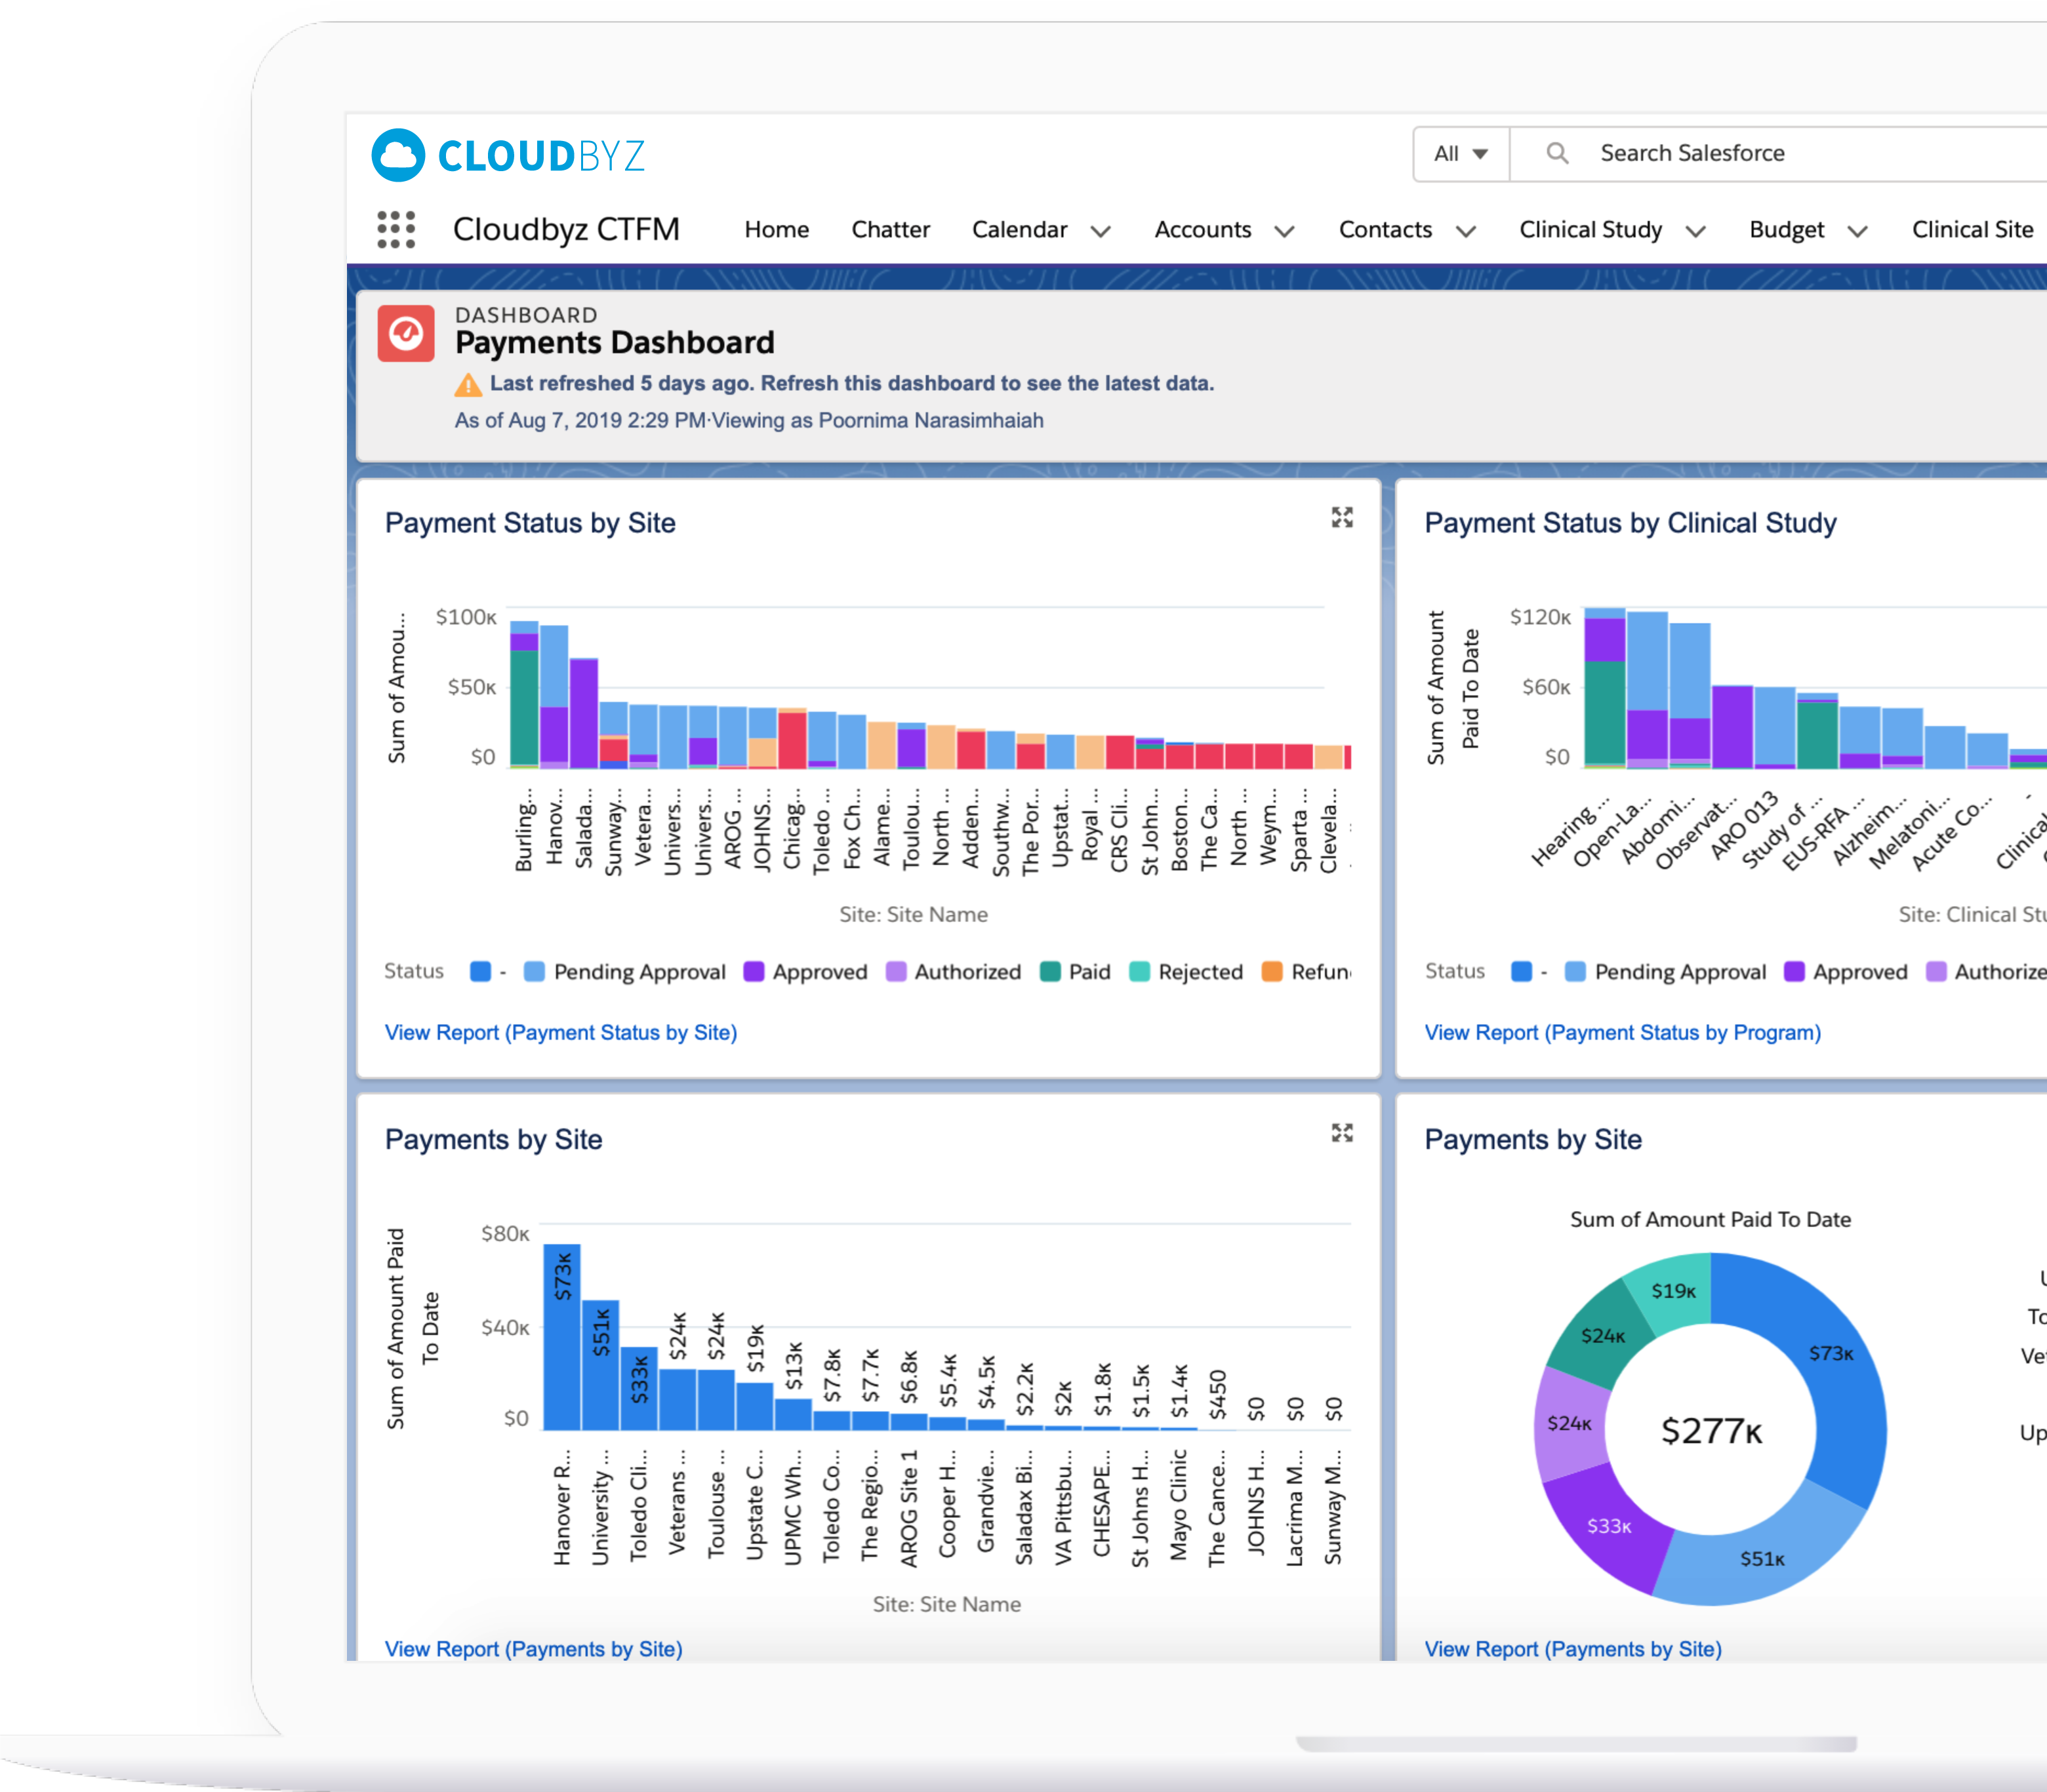Click the Payment Status by Site title
The height and width of the screenshot is (1792, 2047).
pos(530,523)
